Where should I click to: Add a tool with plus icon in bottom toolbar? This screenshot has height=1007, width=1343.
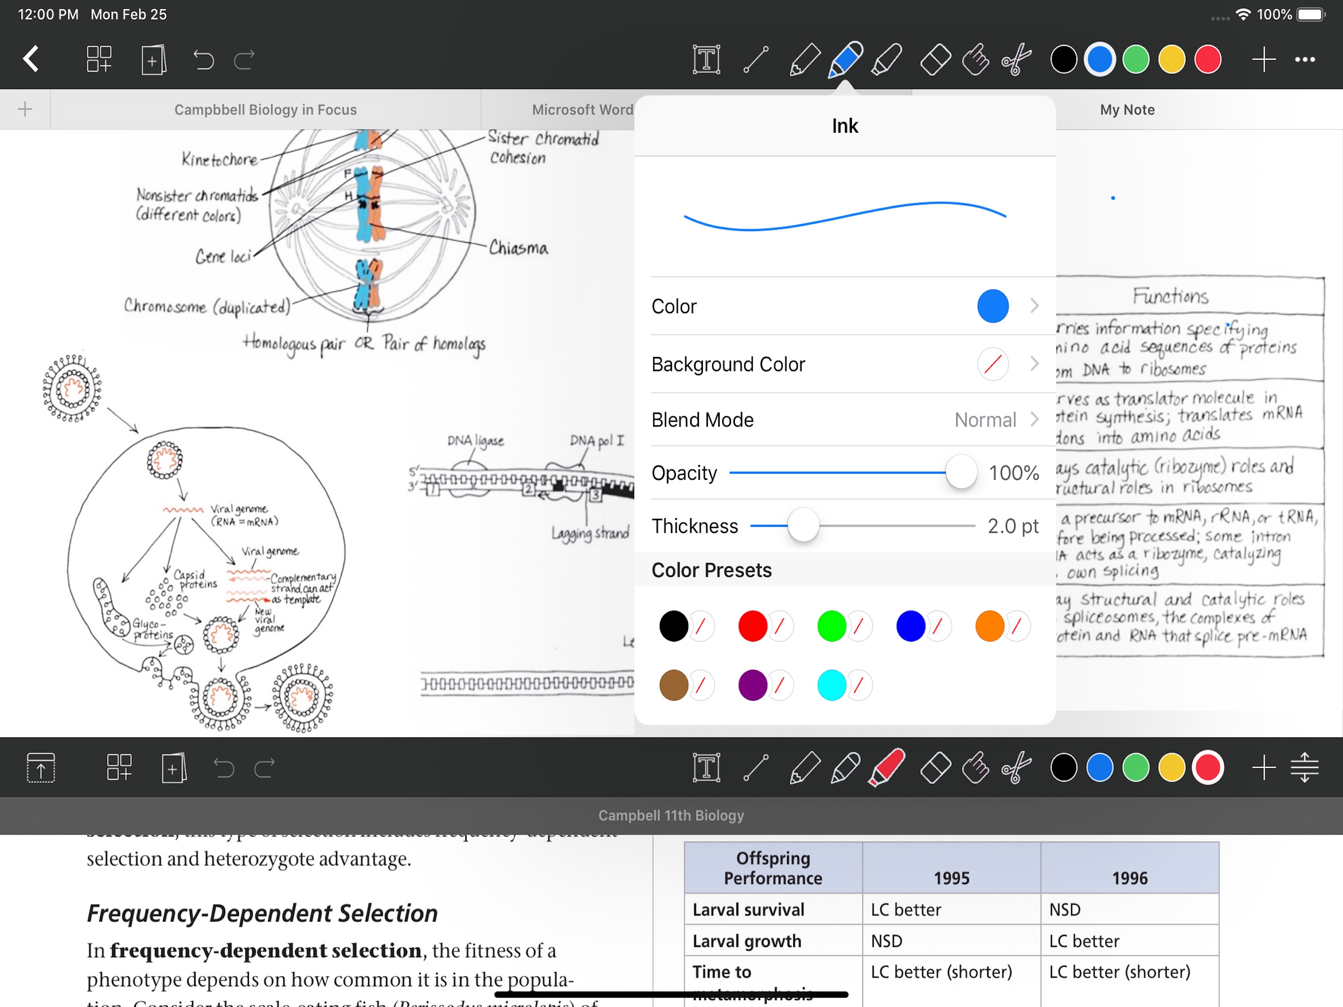tap(1263, 768)
